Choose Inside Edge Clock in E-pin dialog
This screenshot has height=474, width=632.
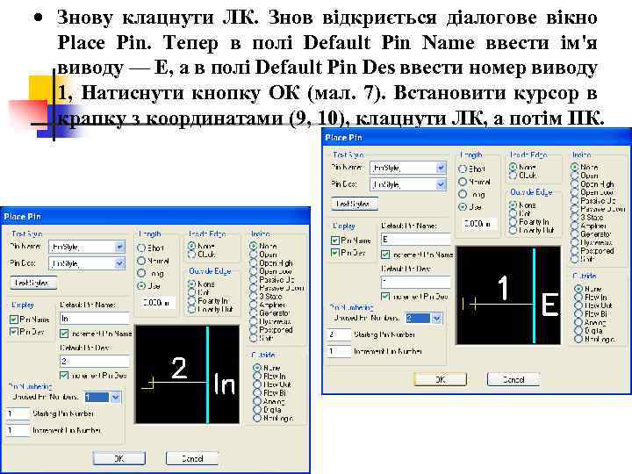(x=513, y=176)
